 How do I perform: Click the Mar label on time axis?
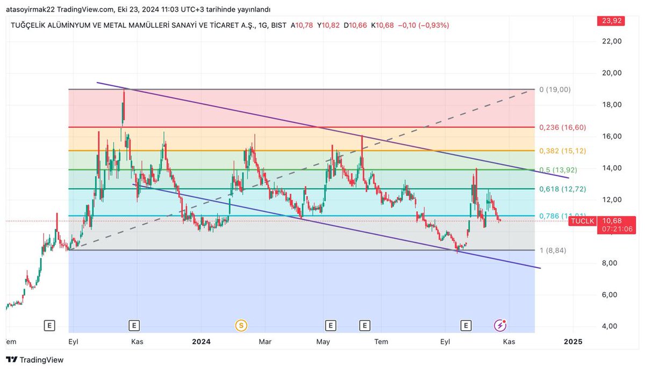[x=266, y=342]
